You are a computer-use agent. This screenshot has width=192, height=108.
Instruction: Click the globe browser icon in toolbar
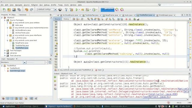pyautogui.click(x=60, y=10)
